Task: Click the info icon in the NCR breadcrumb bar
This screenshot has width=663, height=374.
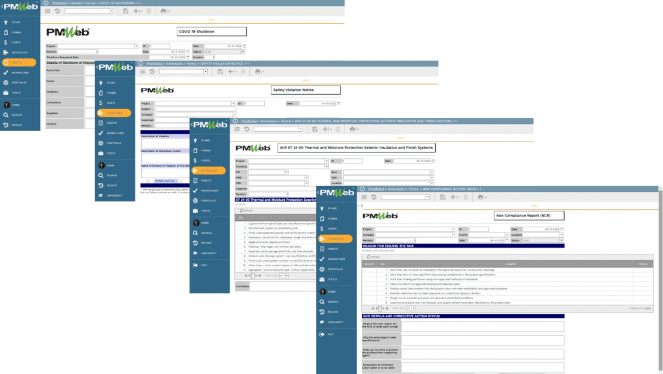Action: click(x=363, y=189)
